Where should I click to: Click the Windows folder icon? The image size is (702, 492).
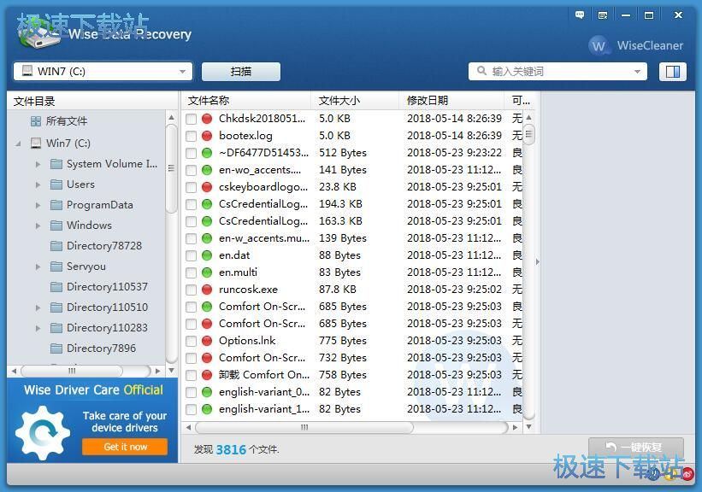pos(56,225)
